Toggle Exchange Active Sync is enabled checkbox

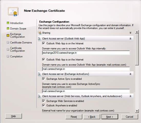[44, 79]
